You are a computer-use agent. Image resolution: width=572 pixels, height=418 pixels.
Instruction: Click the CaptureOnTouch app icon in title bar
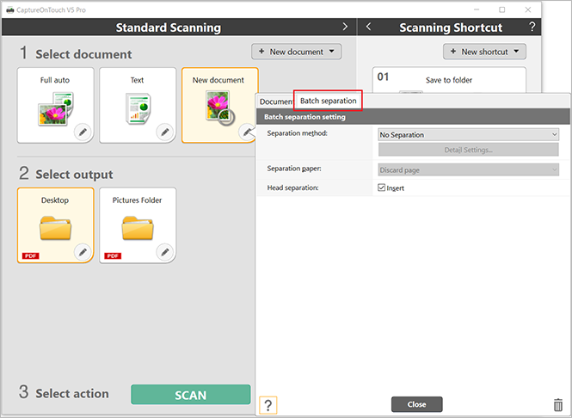(x=10, y=9)
